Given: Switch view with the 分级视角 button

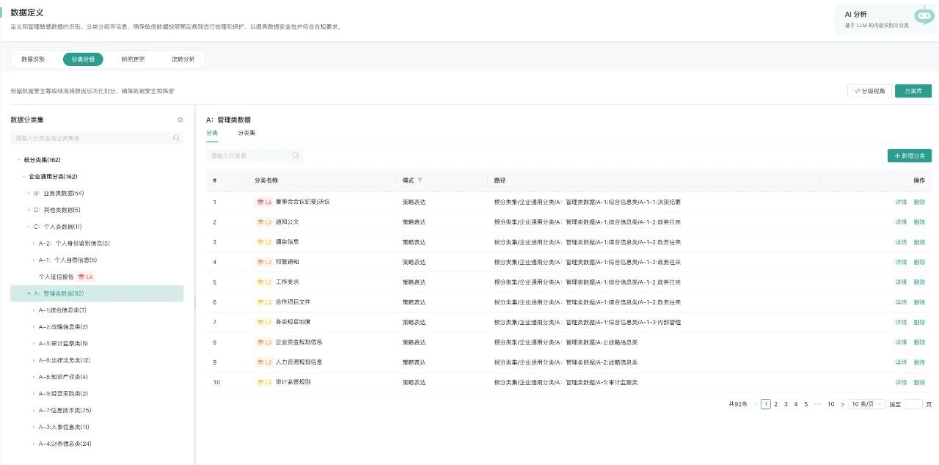Looking at the screenshot, I should [869, 91].
